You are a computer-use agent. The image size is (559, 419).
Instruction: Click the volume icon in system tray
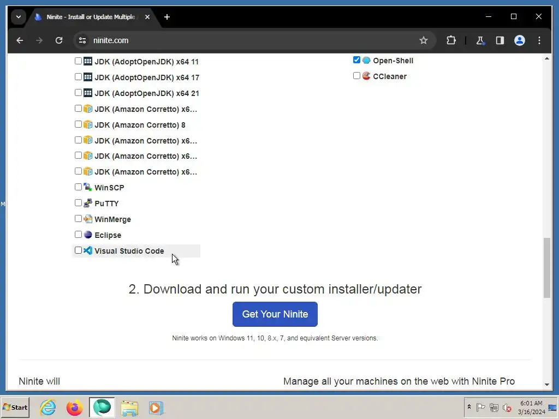tap(507, 407)
